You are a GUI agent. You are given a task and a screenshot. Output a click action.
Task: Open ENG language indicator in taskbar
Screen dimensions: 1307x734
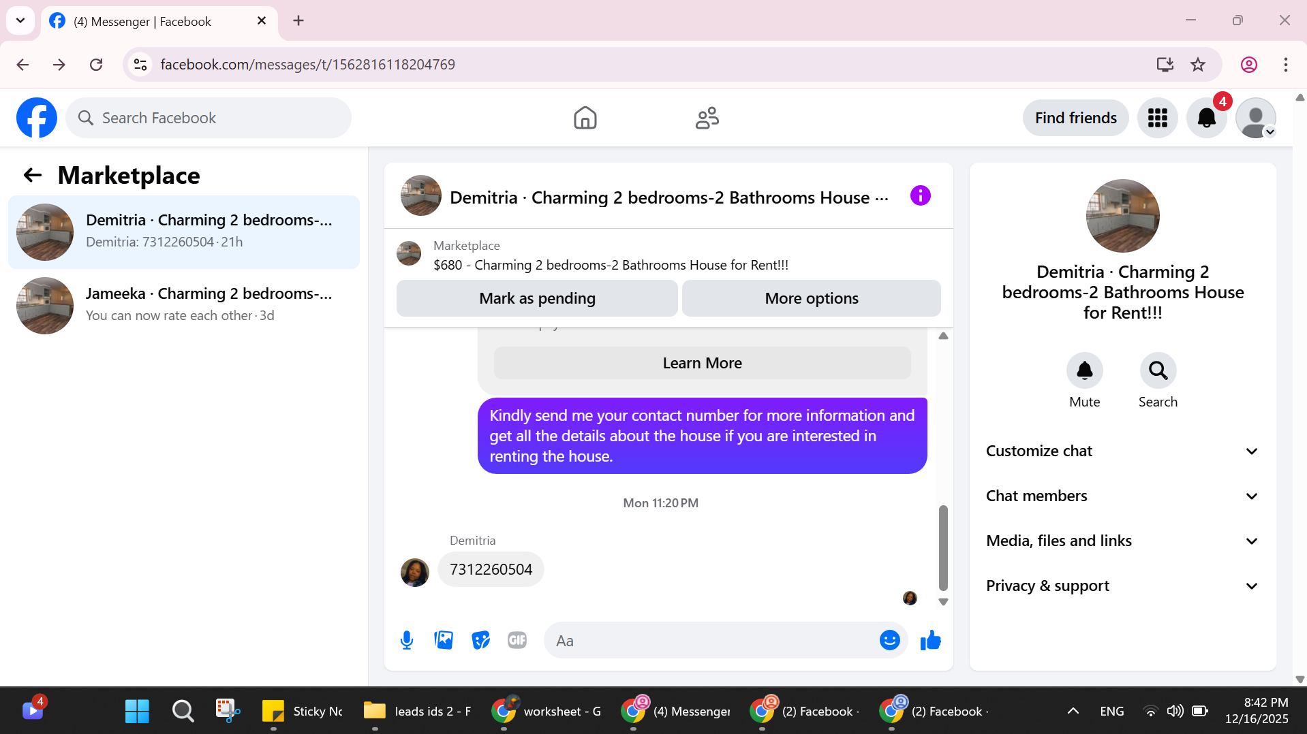coord(1111,712)
